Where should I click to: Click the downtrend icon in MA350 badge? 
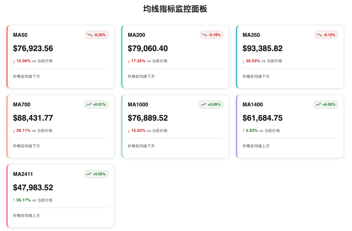(319, 35)
